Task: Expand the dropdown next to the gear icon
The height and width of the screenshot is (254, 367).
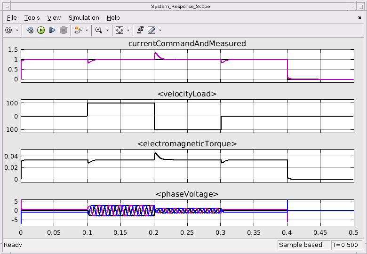Action: coord(17,30)
